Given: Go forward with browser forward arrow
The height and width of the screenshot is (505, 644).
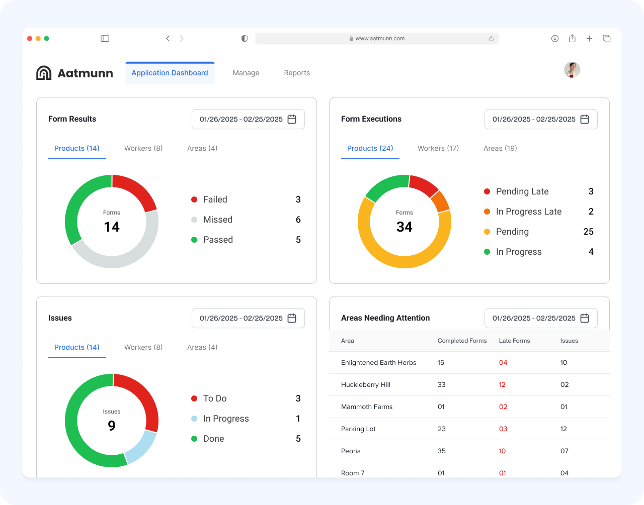Looking at the screenshot, I should point(182,39).
